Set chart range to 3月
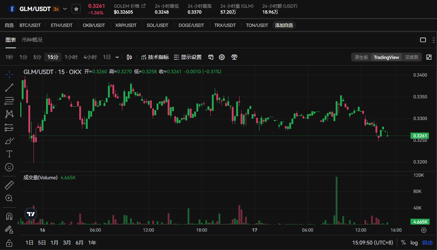Screen dimensions: 437x250 point(67,243)
